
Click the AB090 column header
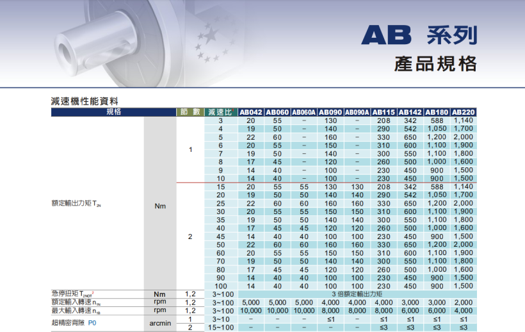pyautogui.click(x=330, y=112)
